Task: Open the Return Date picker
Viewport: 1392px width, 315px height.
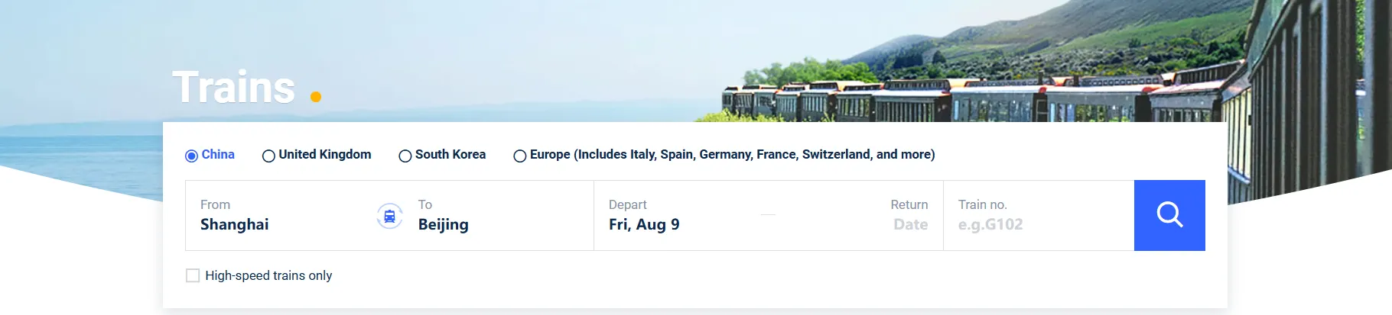Action: coord(910,224)
